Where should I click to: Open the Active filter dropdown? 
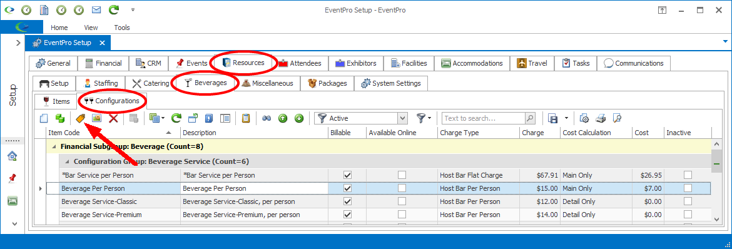pyautogui.click(x=403, y=119)
